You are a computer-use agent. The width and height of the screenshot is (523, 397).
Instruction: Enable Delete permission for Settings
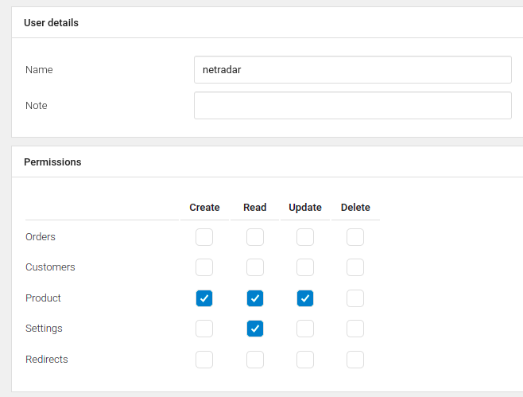click(x=355, y=329)
